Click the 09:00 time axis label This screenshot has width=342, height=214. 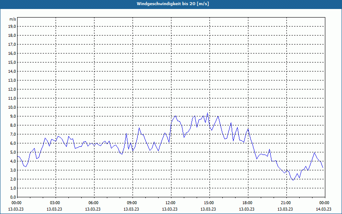click(x=133, y=203)
